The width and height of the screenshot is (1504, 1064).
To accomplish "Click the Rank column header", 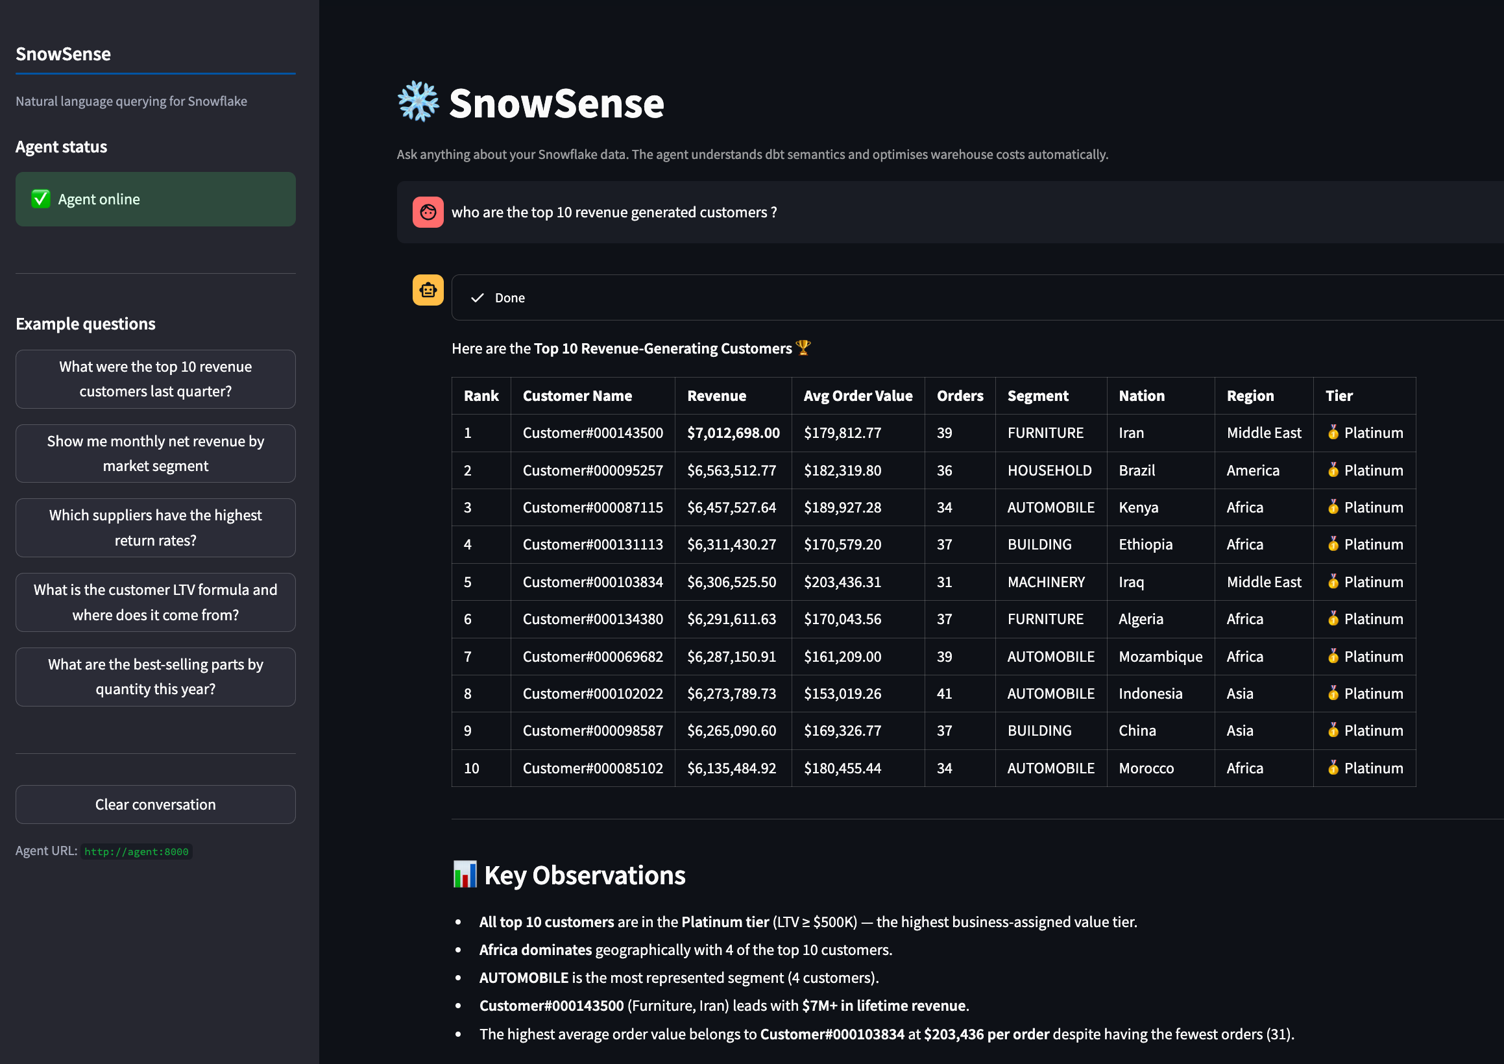I will point(481,396).
